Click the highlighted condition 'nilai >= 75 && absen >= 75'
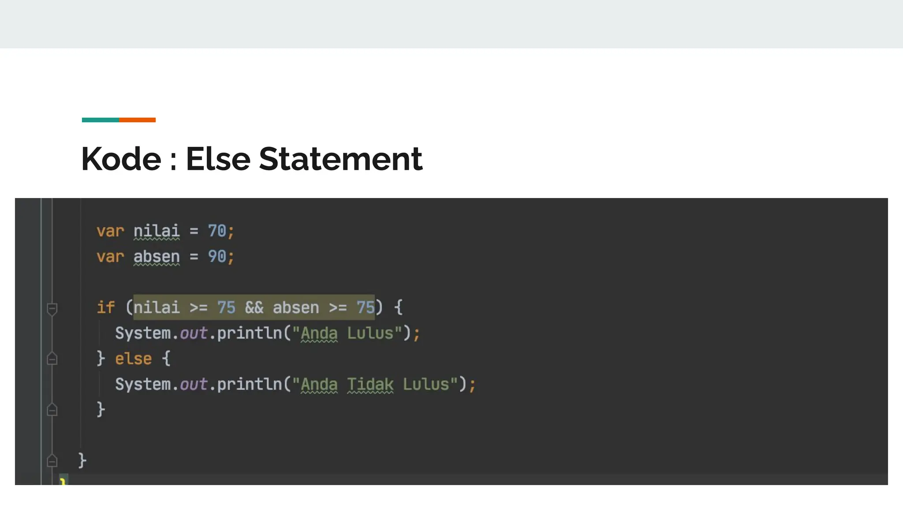 point(254,307)
